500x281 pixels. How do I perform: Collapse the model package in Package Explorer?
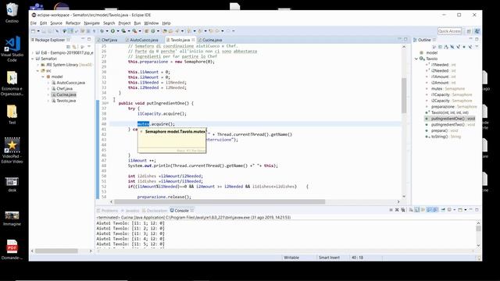[43, 76]
